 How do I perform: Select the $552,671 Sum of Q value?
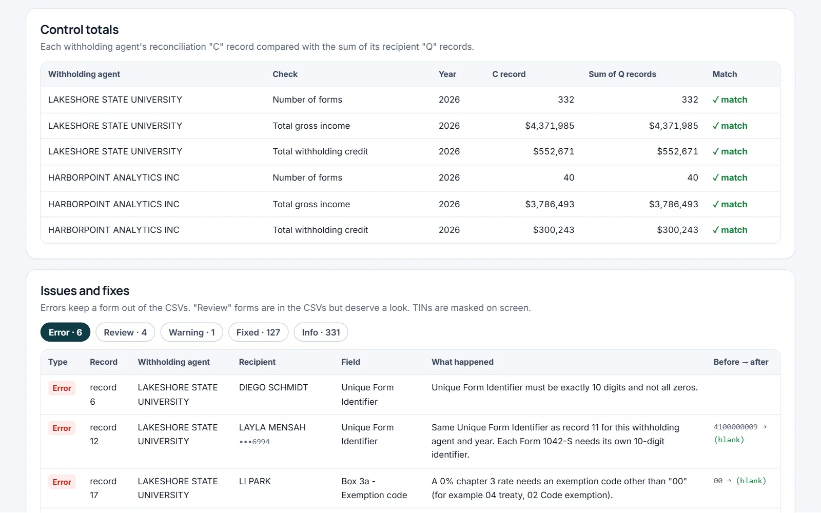click(x=677, y=151)
